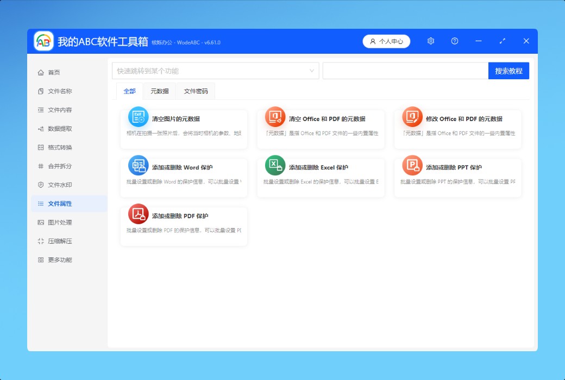Open the 清空 Office 和 PDF 的元数据 icon

pos(275,117)
